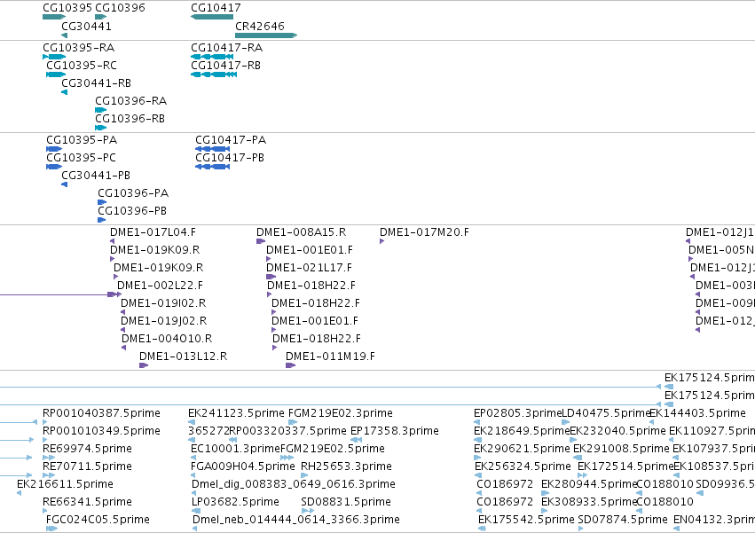Pick the CG10395-RA transcript label
This screenshot has width=755, height=533.
tap(78, 48)
